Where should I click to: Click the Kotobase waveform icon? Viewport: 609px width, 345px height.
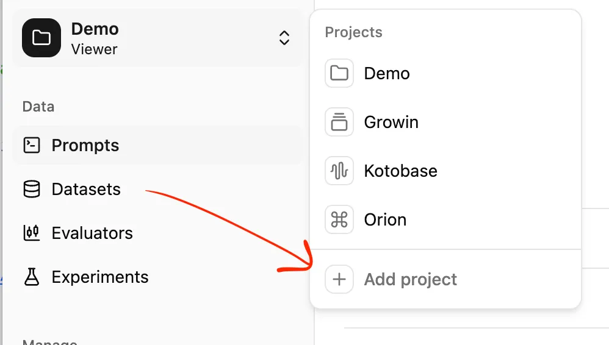339,171
